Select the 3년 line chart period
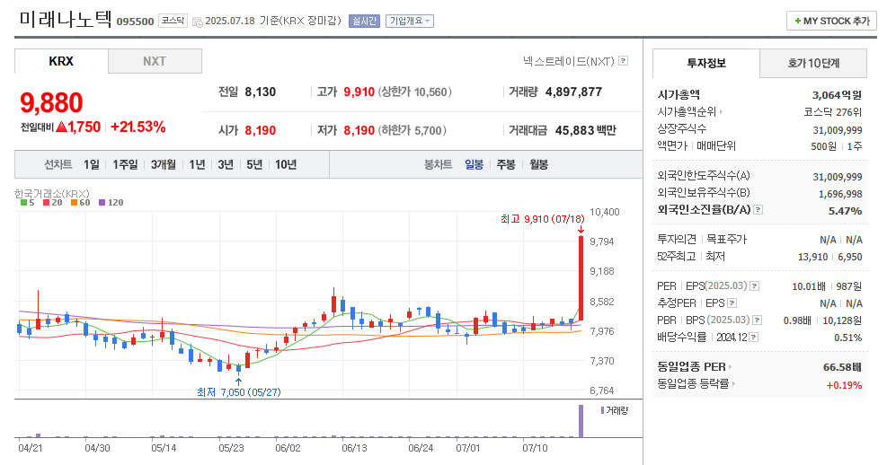Screen dimensions: 887x465 [x=226, y=164]
